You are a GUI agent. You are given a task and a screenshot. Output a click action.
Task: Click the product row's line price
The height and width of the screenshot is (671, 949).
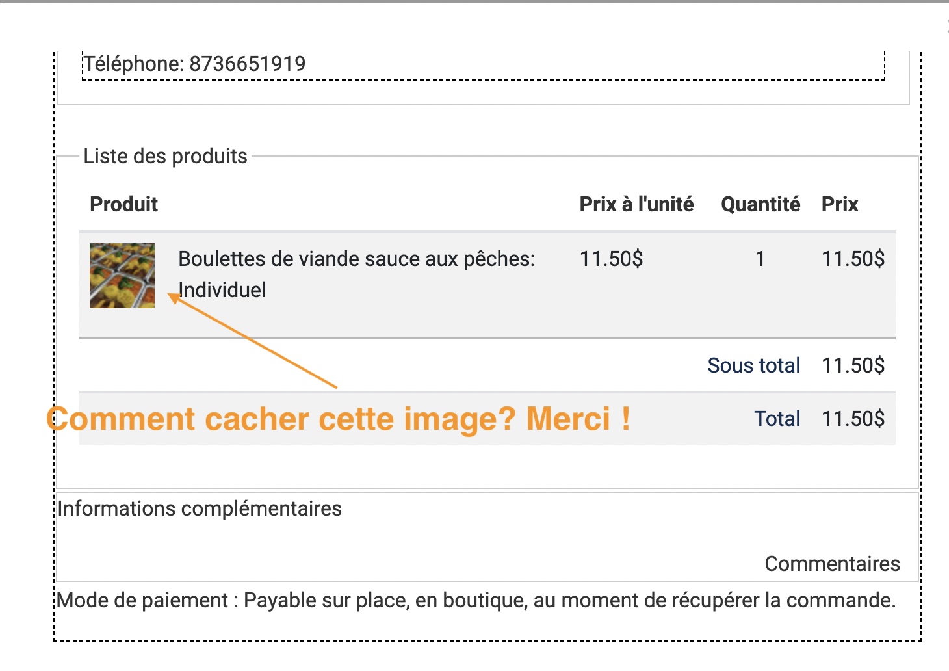coord(853,259)
